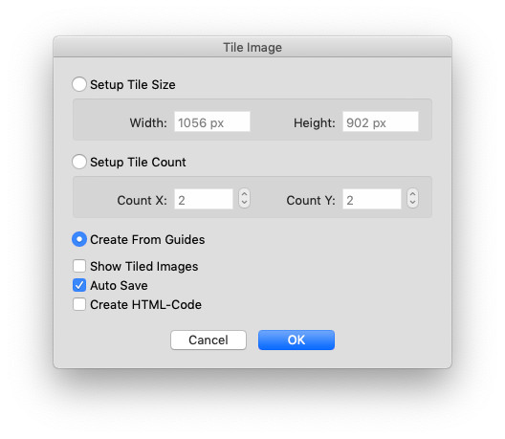Viewport: 505px width, 439px height.
Task: Focus the Count X text field
Action: coord(204,199)
